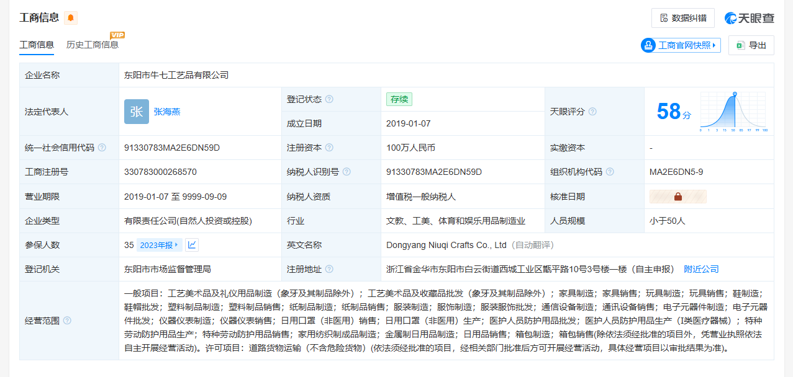Click the lock icon in 核准日期 row
This screenshot has height=377, width=793.
677,197
